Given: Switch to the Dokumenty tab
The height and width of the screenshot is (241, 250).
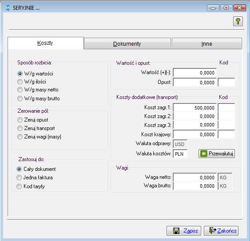Looking at the screenshot, I should click(x=127, y=43).
